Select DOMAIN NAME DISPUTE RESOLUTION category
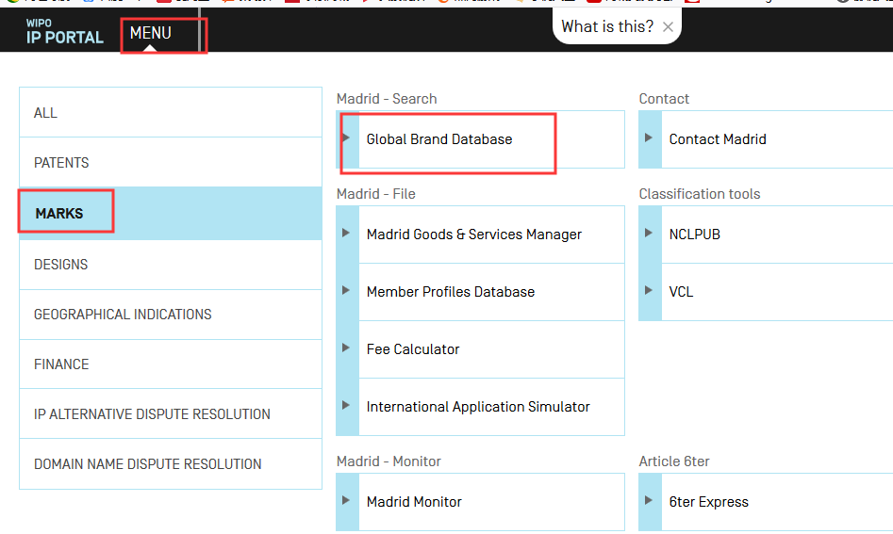Image resolution: width=893 pixels, height=534 pixels. tap(171, 464)
